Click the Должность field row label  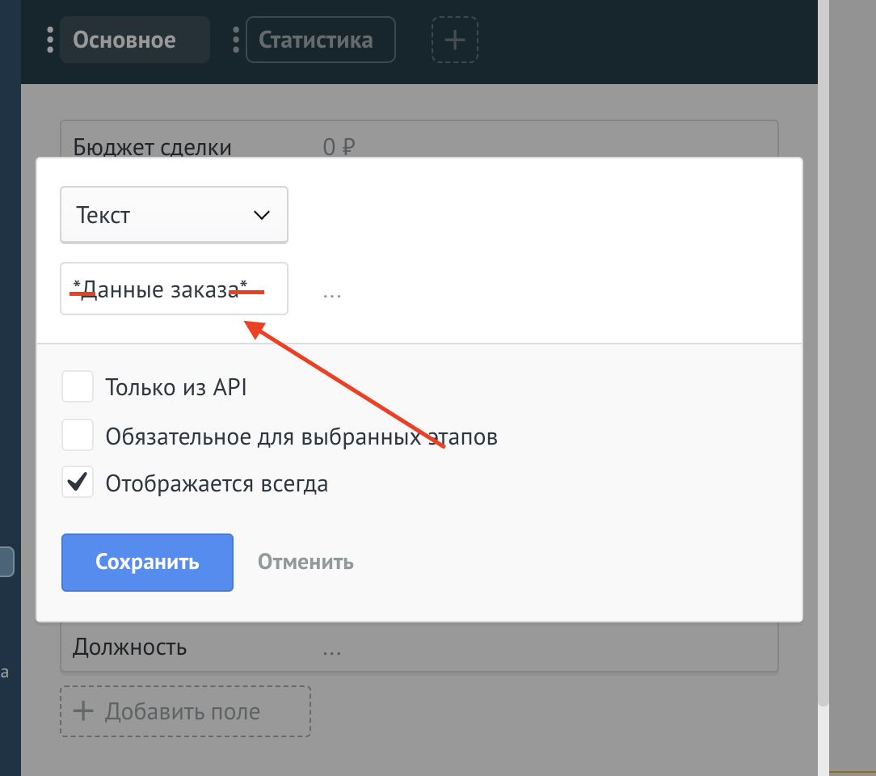129,647
